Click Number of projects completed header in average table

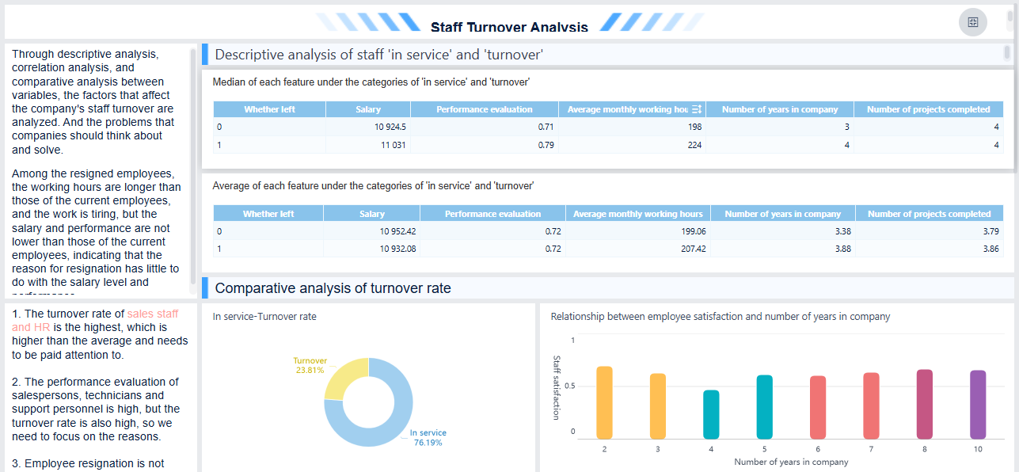[929, 214]
